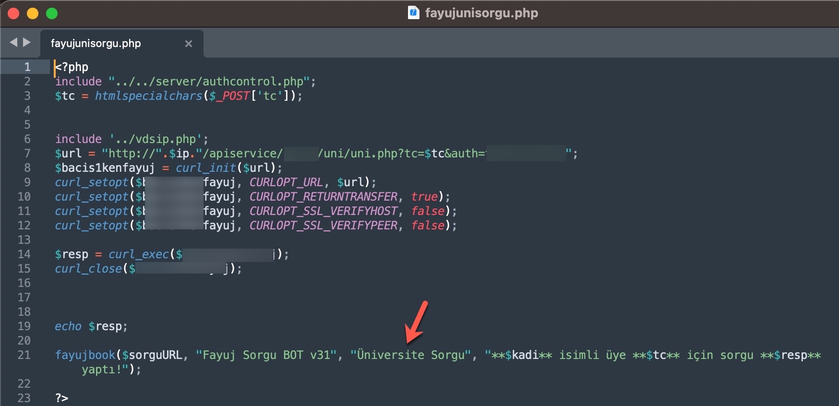The height and width of the screenshot is (406, 839).
Task: Click the fayujbook function name
Action: 85,355
